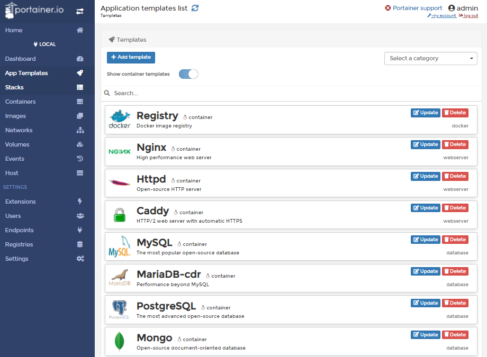Open Registries settings page
The width and height of the screenshot is (487, 357).
pyautogui.click(x=47, y=244)
